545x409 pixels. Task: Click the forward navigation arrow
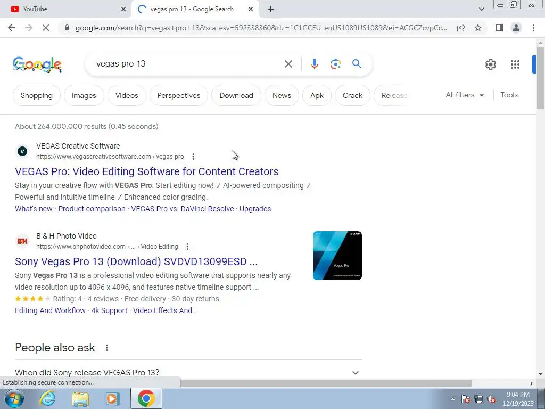29,28
